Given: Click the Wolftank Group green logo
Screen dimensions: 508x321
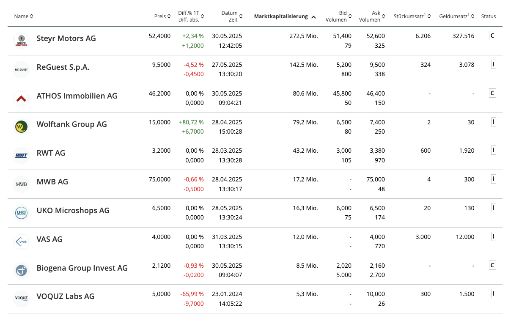Looking at the screenshot, I should [x=21, y=127].
